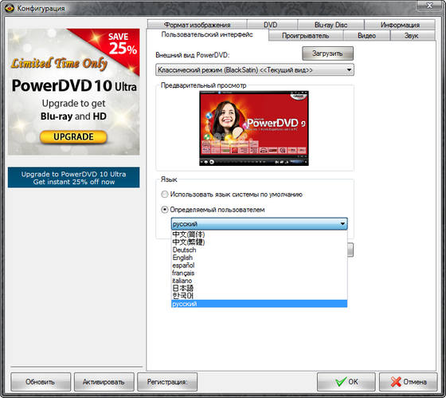Click the PowerDVD 9 skin preview image
The height and width of the screenshot is (398, 446).
[x=254, y=128]
